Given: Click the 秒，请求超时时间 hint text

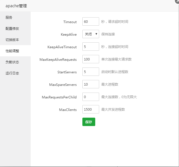Looking at the screenshot, I should coord(114,22).
